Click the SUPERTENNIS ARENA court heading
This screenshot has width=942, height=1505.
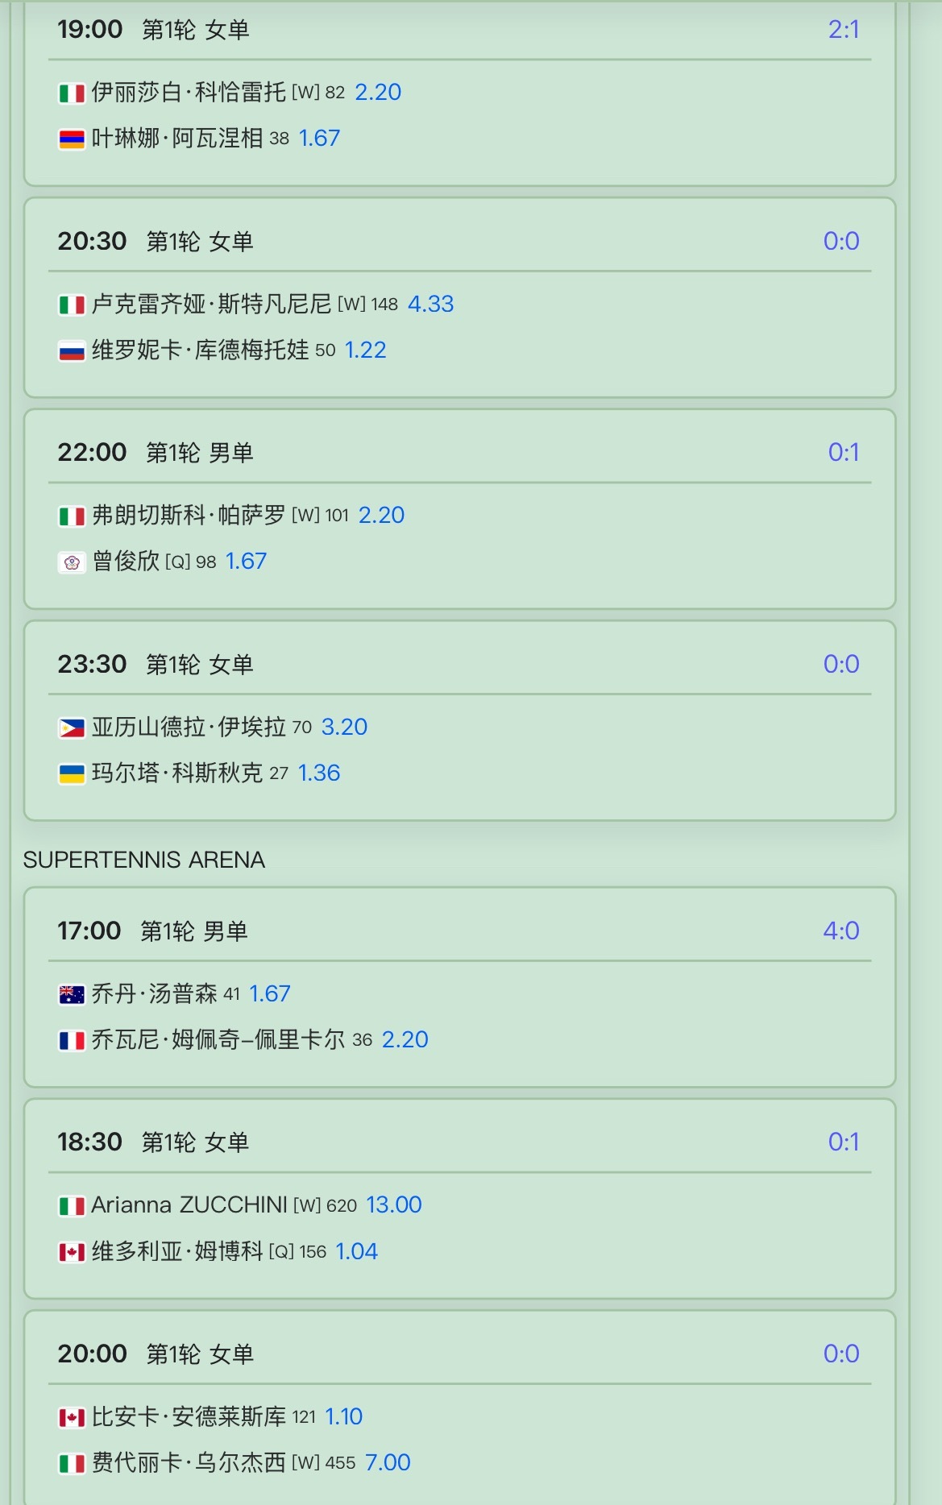[x=144, y=860]
